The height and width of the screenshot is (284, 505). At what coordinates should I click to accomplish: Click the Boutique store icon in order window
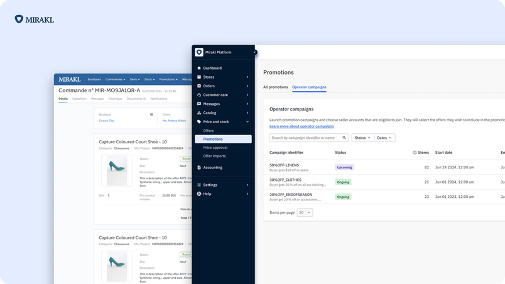point(151,114)
